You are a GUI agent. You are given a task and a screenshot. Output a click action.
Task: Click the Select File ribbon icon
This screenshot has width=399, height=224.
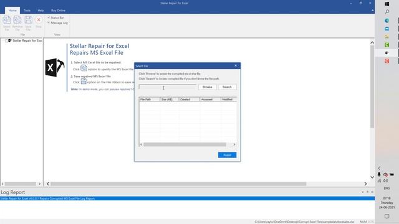(x=7, y=23)
